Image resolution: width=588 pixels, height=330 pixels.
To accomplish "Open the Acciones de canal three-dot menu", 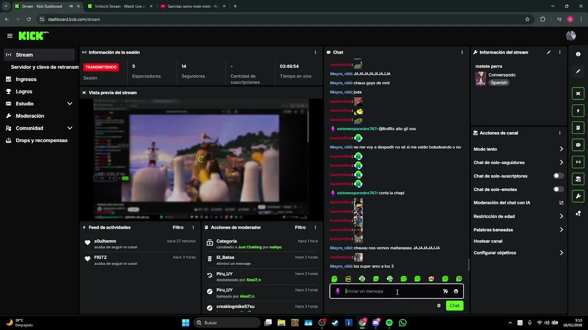I will coord(560,133).
